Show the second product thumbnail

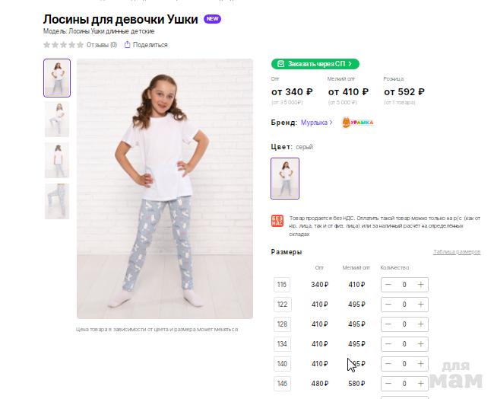pos(57,119)
